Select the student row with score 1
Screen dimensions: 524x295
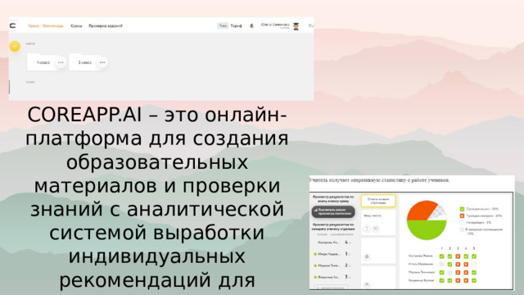pyautogui.click(x=333, y=254)
